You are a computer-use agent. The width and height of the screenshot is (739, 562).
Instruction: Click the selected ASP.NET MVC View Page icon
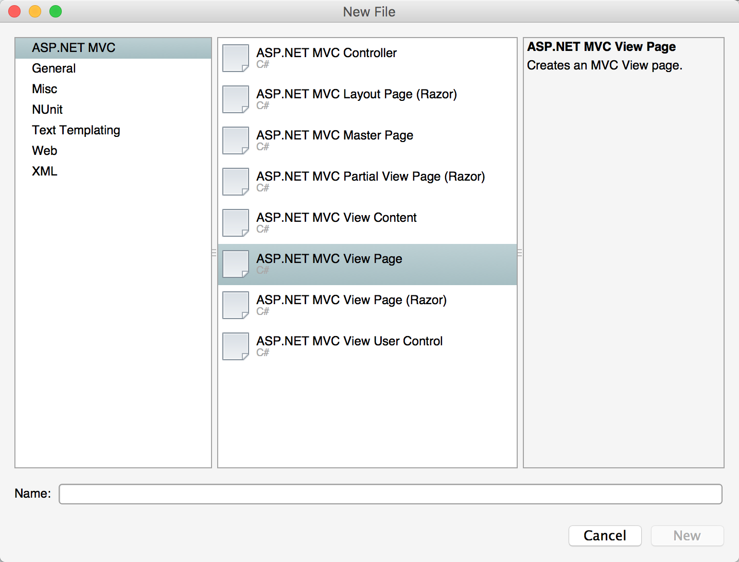(236, 264)
